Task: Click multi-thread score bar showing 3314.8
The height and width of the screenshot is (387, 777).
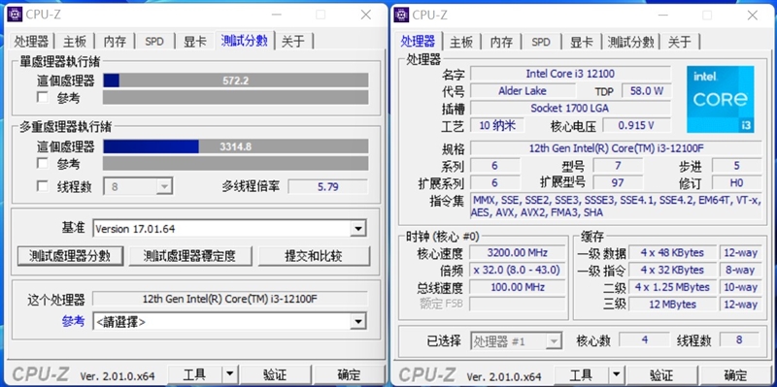Action: pyautogui.click(x=235, y=146)
